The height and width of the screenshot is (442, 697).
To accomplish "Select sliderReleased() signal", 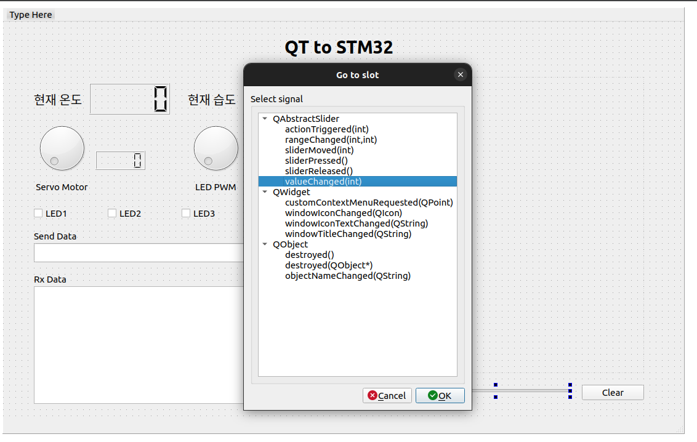I will pyautogui.click(x=319, y=171).
